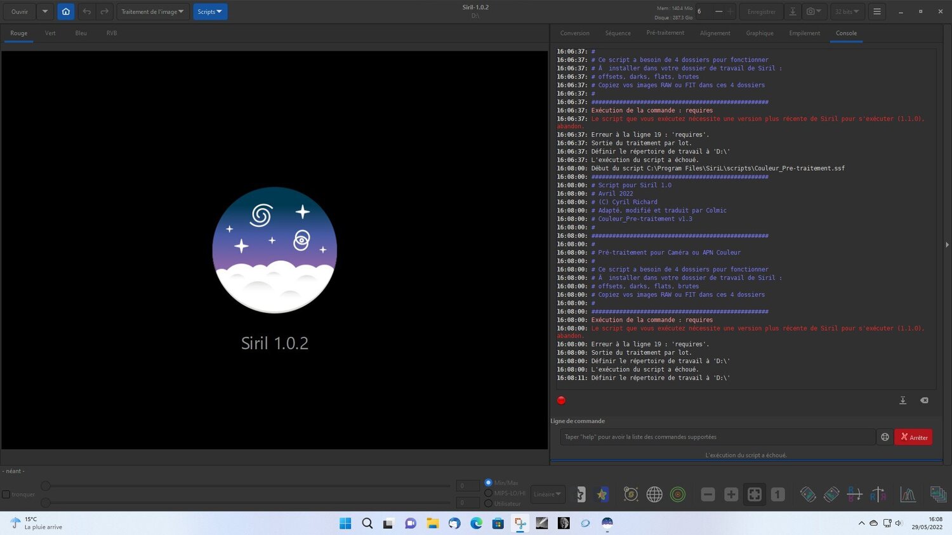Open the histogram tool icon
The width and height of the screenshot is (952, 535).
pyautogui.click(x=908, y=494)
